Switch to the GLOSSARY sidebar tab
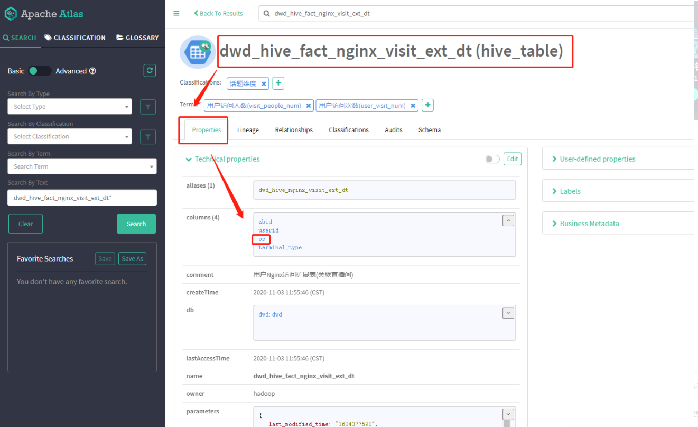The width and height of the screenshot is (698, 427). (137, 38)
